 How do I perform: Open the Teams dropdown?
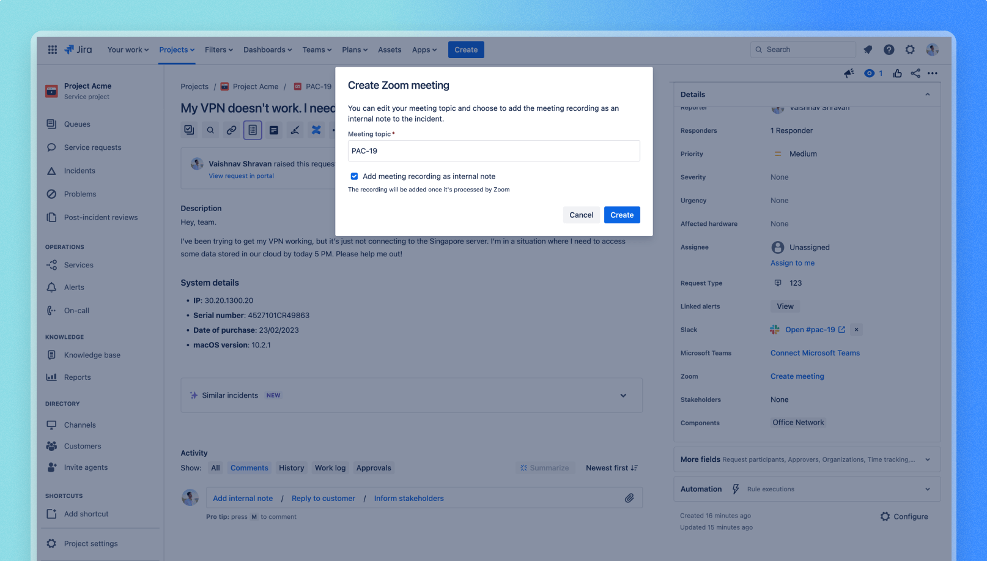point(317,50)
